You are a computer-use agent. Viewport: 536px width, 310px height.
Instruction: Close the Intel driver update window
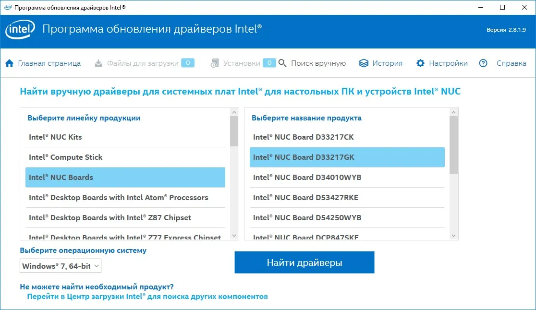(524, 7)
